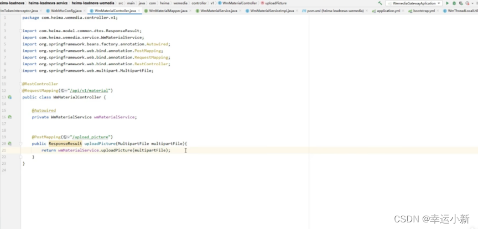Start debugging with the bug icon
The height and width of the screenshot is (229, 478).
[454, 3]
